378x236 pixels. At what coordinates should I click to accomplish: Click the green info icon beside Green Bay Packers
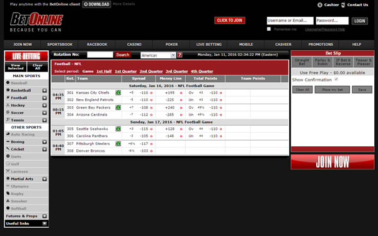pos(118,107)
